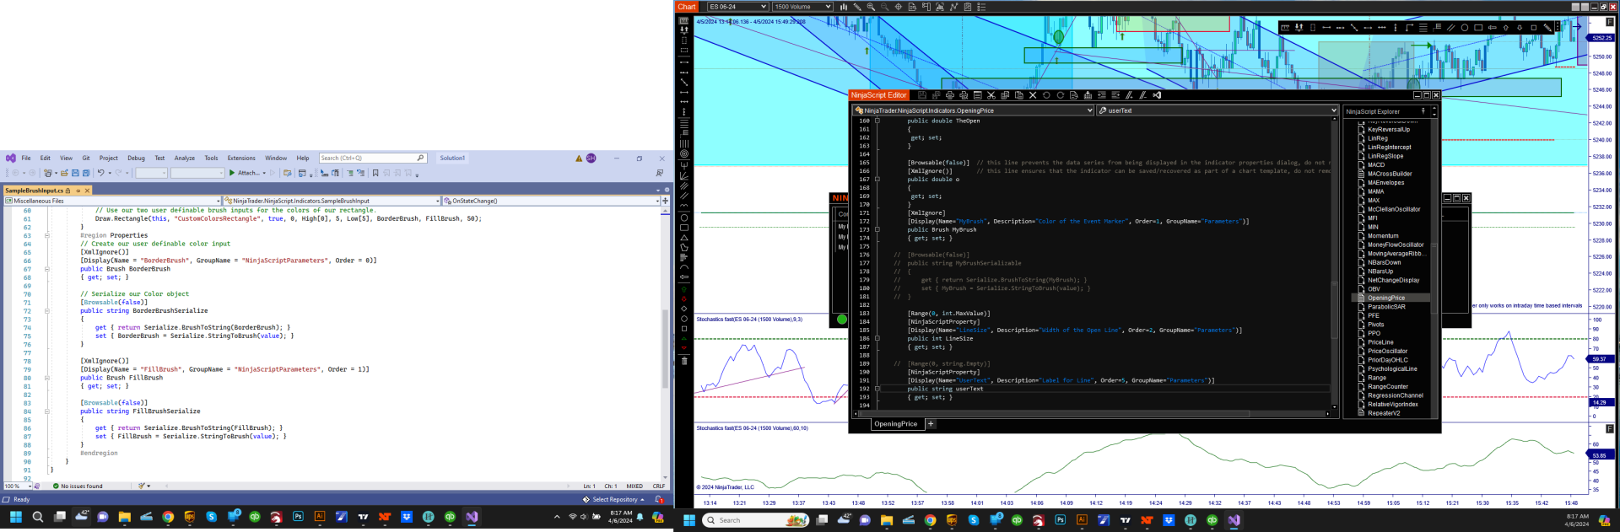Click the warning notification triangle icon
Viewport: 1620px width, 532px height.
pos(579,158)
